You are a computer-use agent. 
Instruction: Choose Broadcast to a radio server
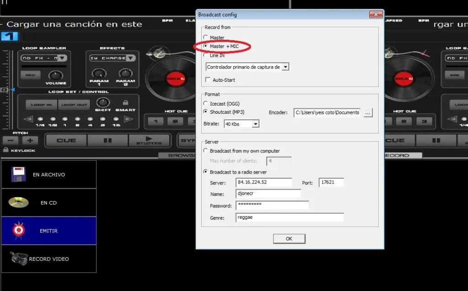click(205, 172)
